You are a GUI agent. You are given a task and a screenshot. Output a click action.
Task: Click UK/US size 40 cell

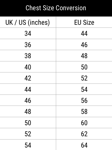pos(28,67)
